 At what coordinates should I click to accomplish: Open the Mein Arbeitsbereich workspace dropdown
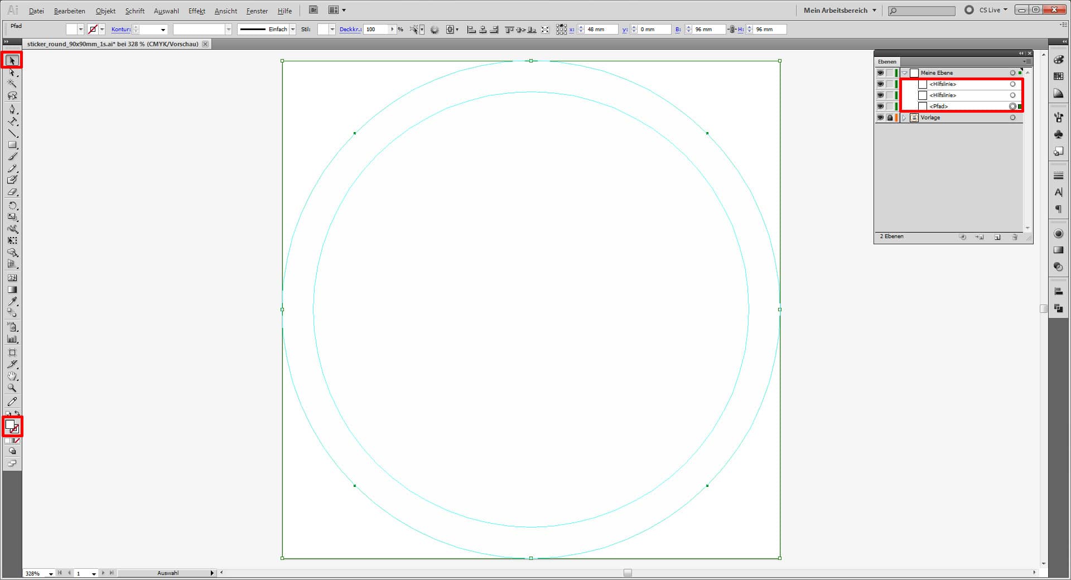840,10
